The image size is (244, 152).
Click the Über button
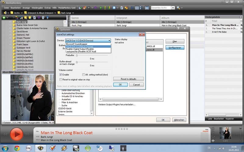point(175,41)
